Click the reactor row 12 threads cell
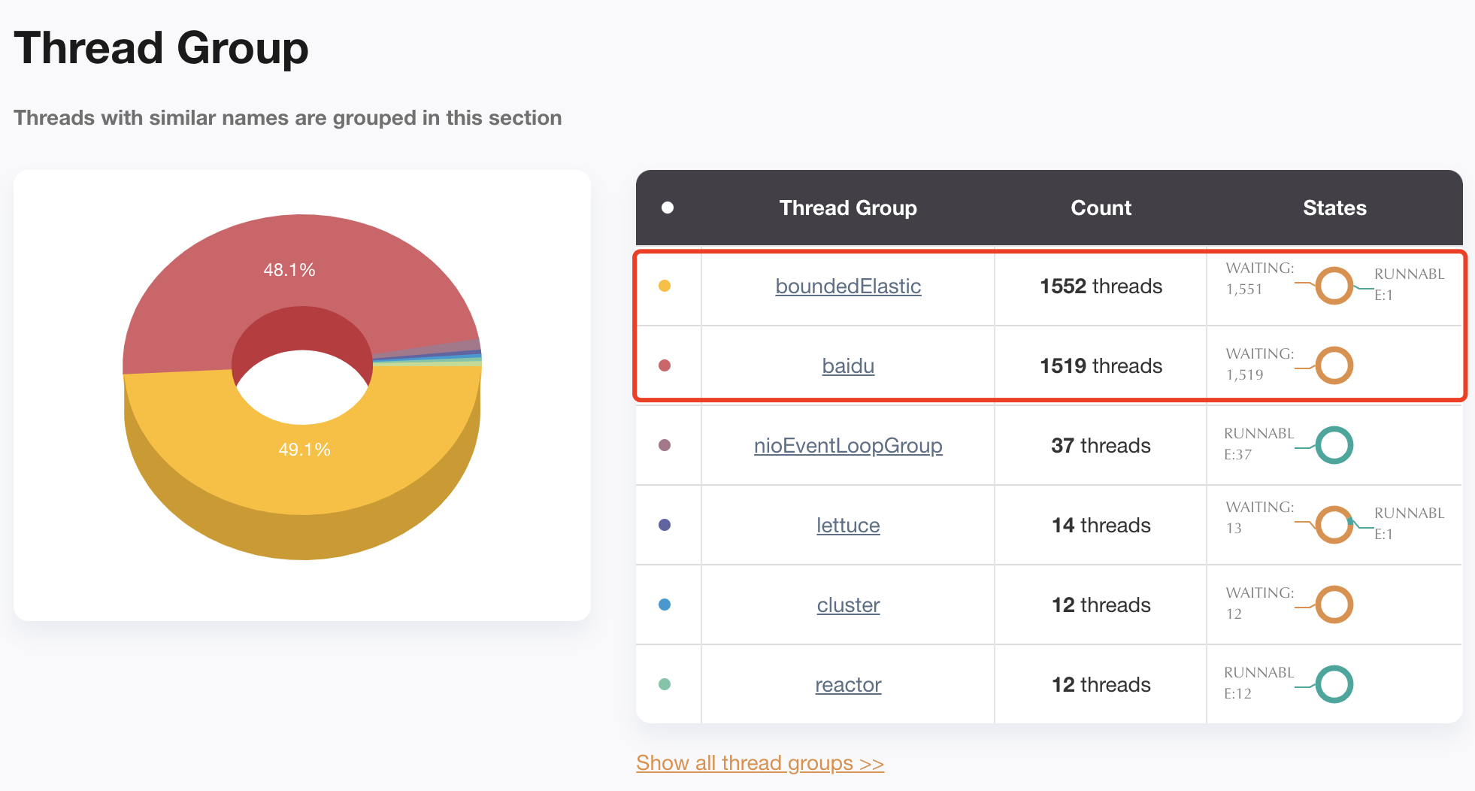The width and height of the screenshot is (1475, 791). (1101, 685)
